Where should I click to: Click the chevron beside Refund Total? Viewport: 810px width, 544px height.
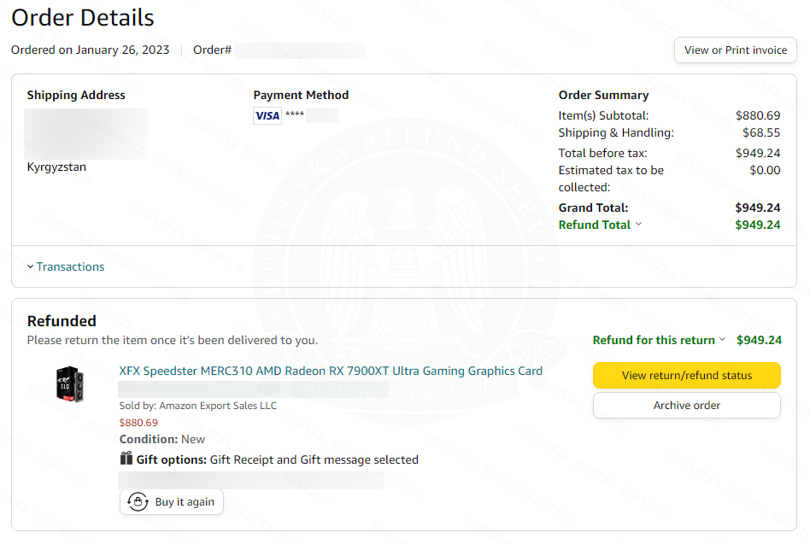tap(638, 224)
